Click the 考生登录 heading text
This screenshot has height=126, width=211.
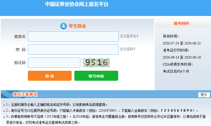pos(77,26)
